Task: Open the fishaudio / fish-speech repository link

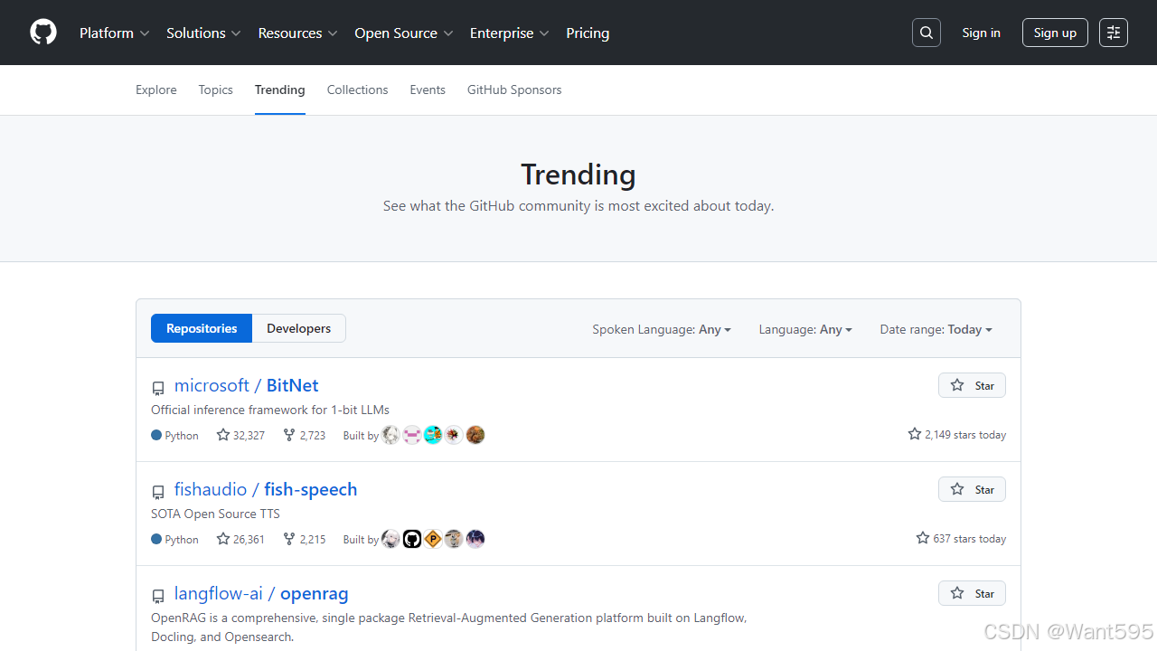Action: [x=266, y=489]
